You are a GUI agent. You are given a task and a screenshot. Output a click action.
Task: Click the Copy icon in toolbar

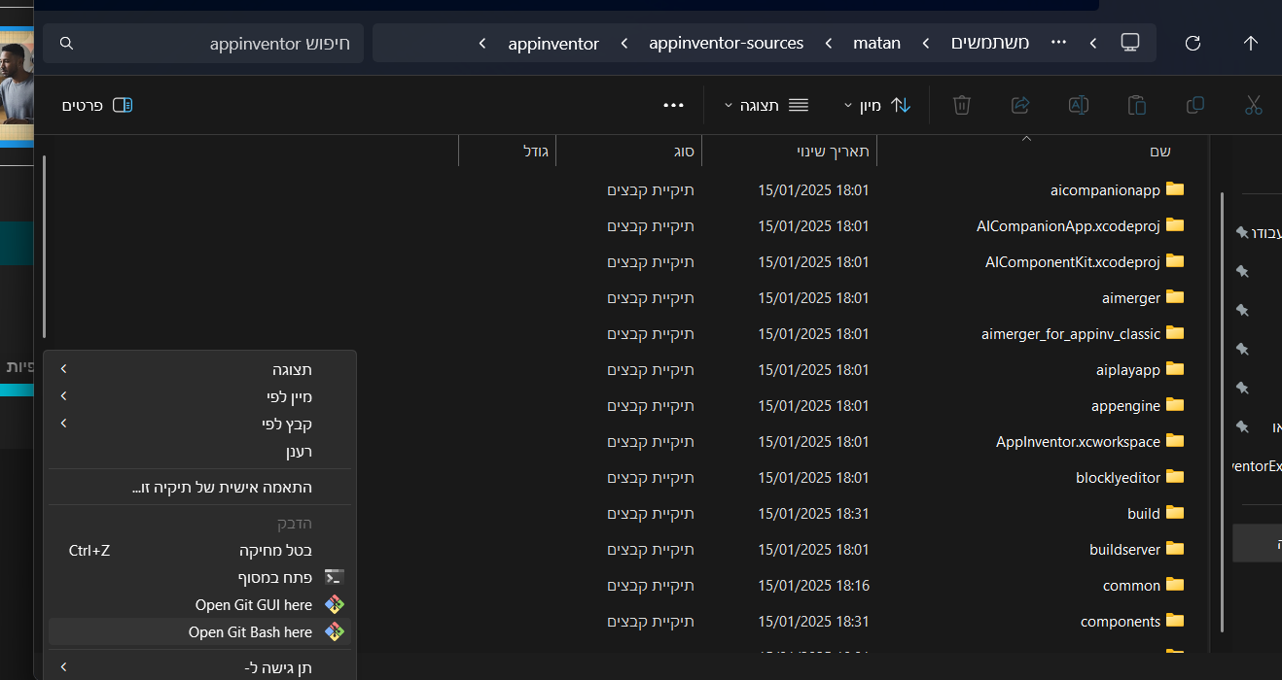(x=1194, y=105)
